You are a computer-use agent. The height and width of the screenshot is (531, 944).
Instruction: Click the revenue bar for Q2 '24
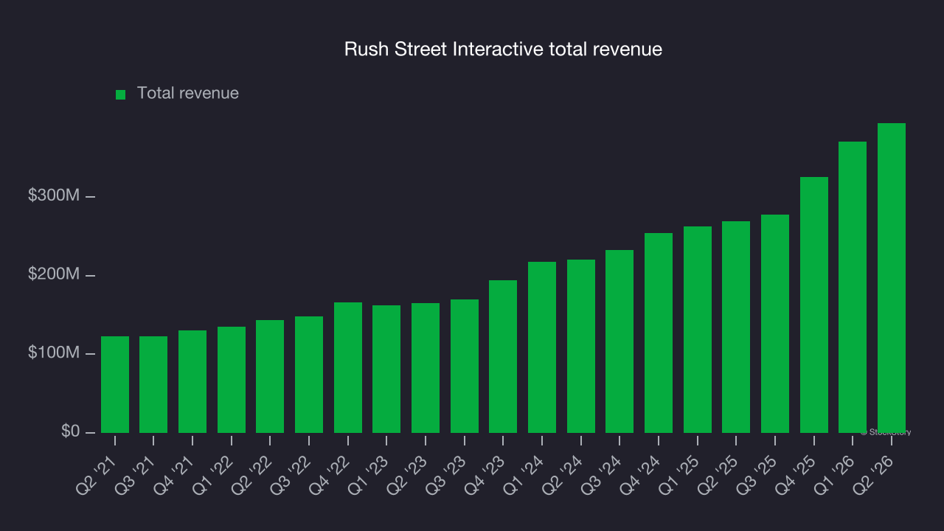pyautogui.click(x=581, y=347)
